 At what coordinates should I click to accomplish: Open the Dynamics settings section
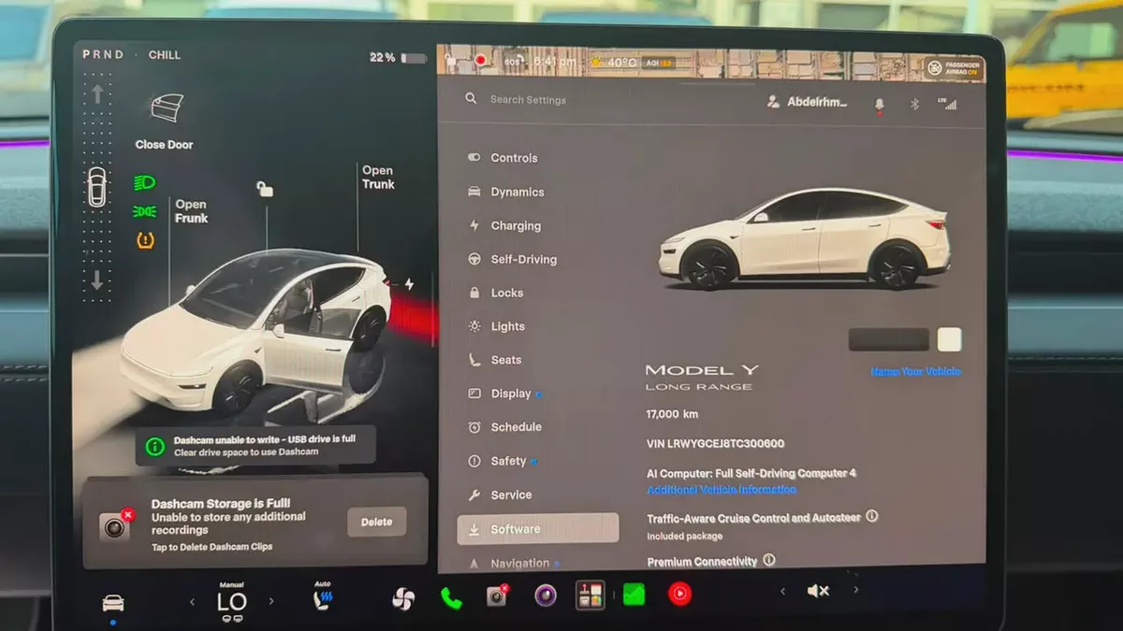click(x=505, y=192)
